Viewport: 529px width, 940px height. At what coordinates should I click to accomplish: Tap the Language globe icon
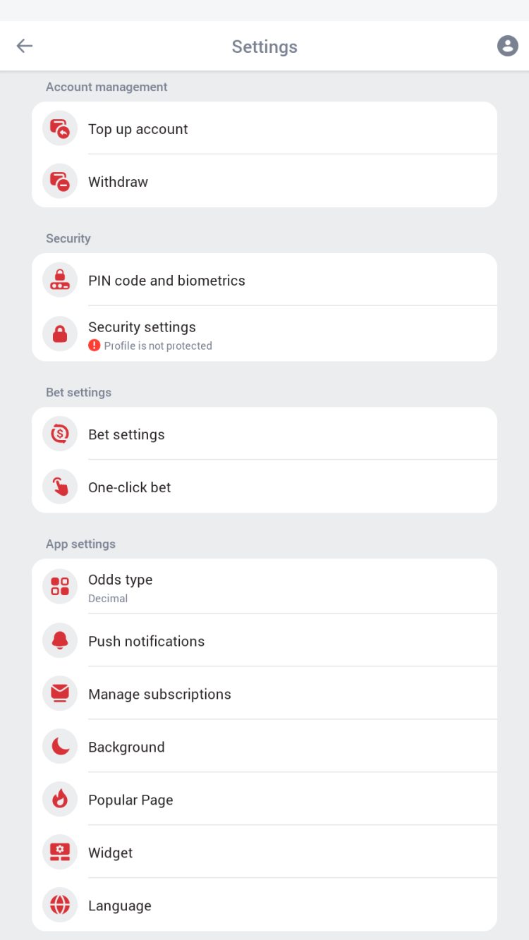point(60,905)
